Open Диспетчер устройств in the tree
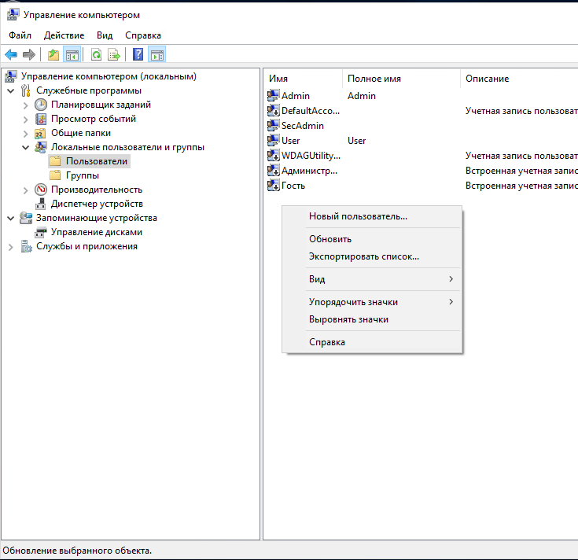The width and height of the screenshot is (578, 560). [97, 204]
